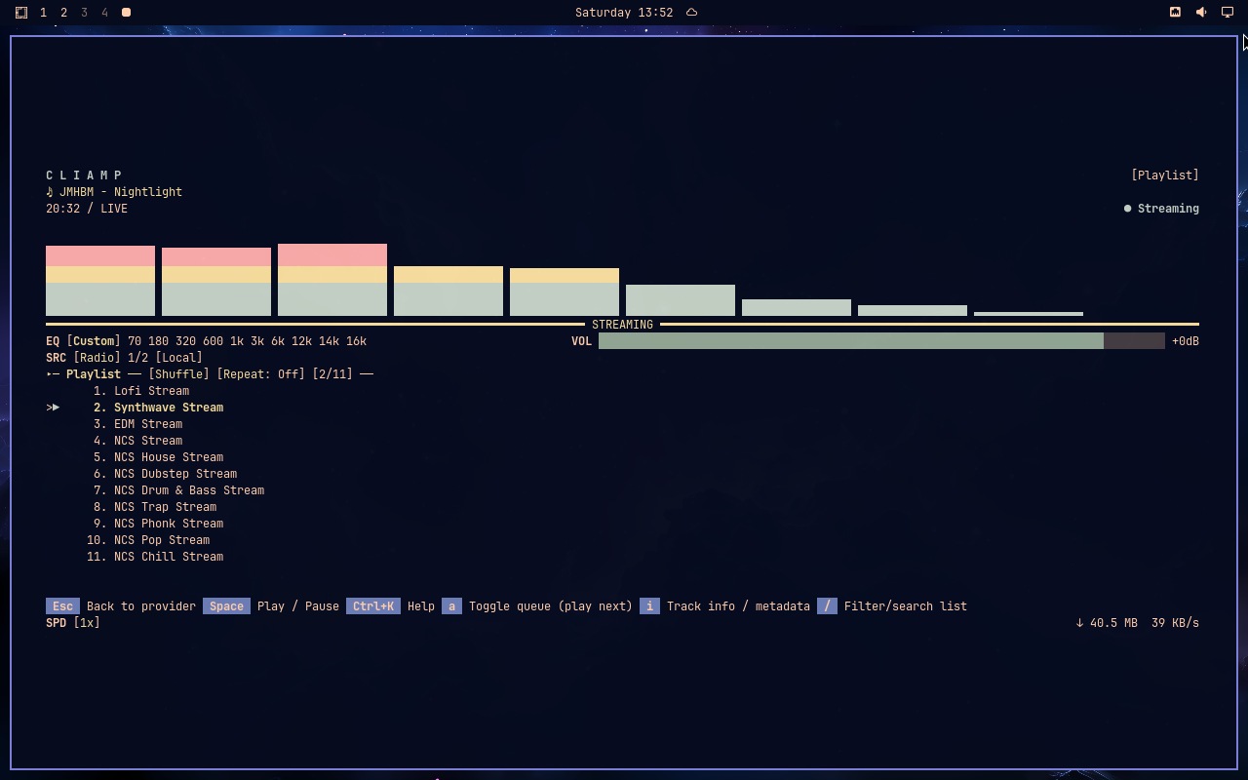Click the download arrow by 40.5 MB
This screenshot has height=780, width=1248.
point(1079,623)
